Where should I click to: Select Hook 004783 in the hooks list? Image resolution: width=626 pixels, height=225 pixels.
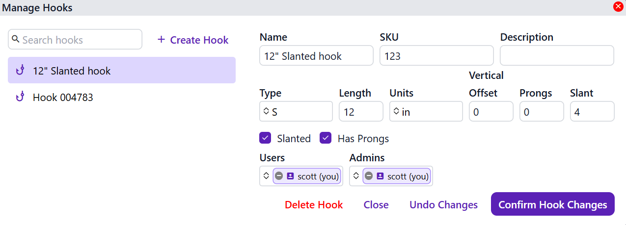[63, 98]
